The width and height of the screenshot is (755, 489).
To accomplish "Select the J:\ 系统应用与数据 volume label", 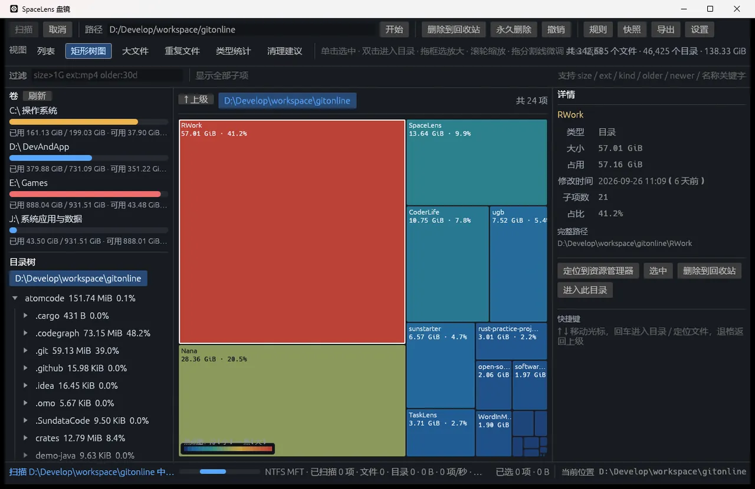I will (x=45, y=219).
